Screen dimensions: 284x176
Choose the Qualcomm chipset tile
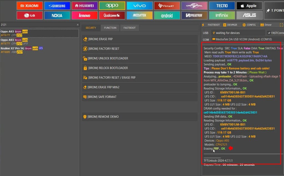point(112,15)
